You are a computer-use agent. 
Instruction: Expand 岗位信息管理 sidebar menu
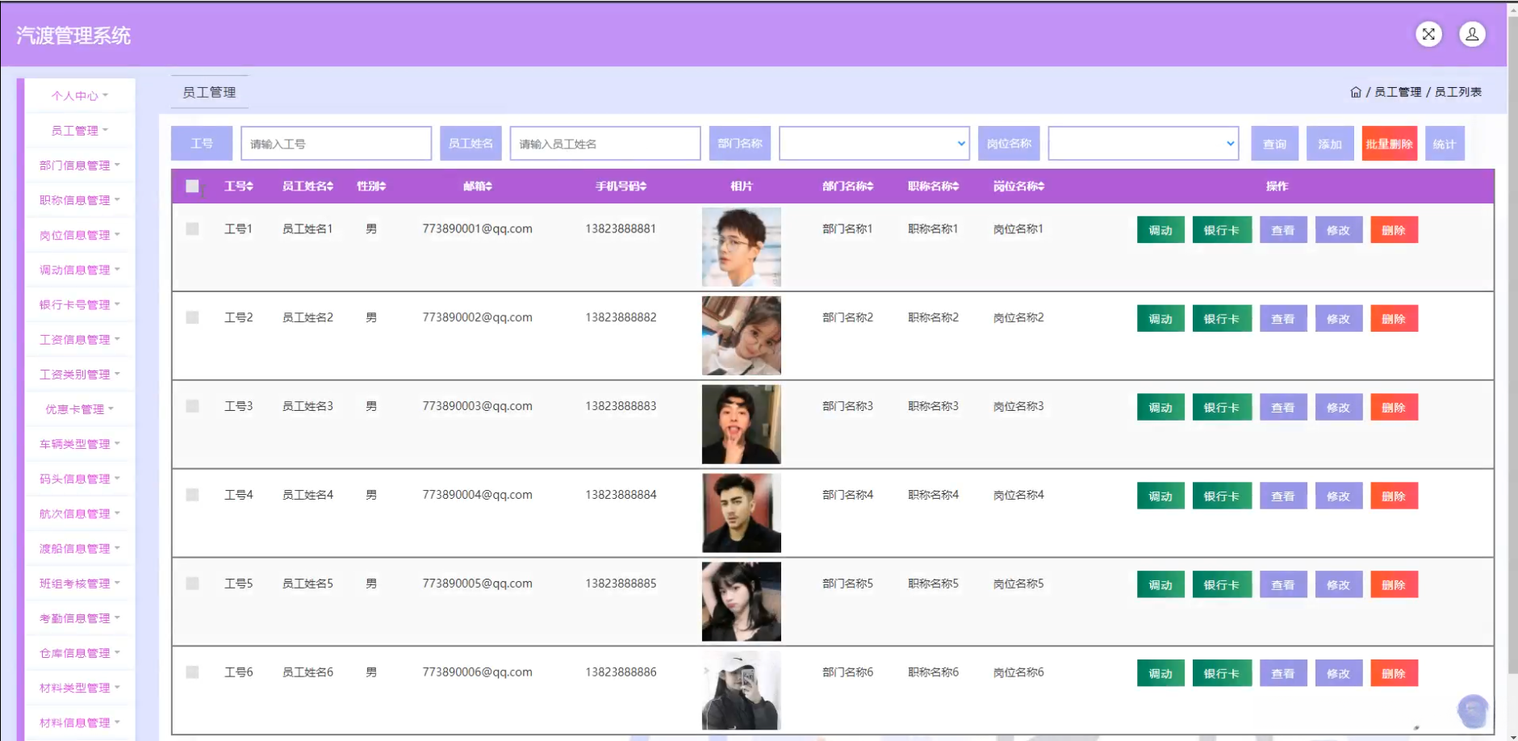80,235
